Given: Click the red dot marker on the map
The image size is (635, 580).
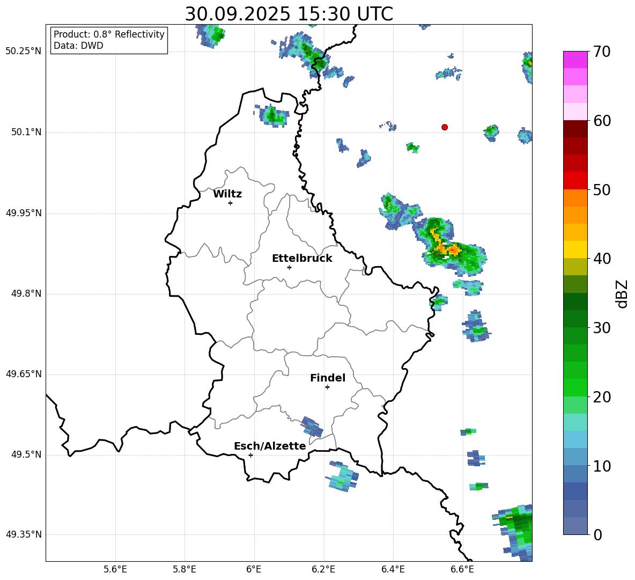Looking at the screenshot, I should [445, 127].
